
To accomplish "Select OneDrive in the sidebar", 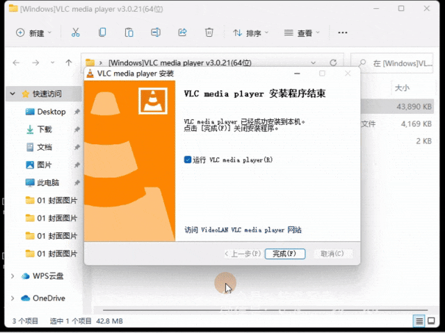I will pyautogui.click(x=43, y=298).
